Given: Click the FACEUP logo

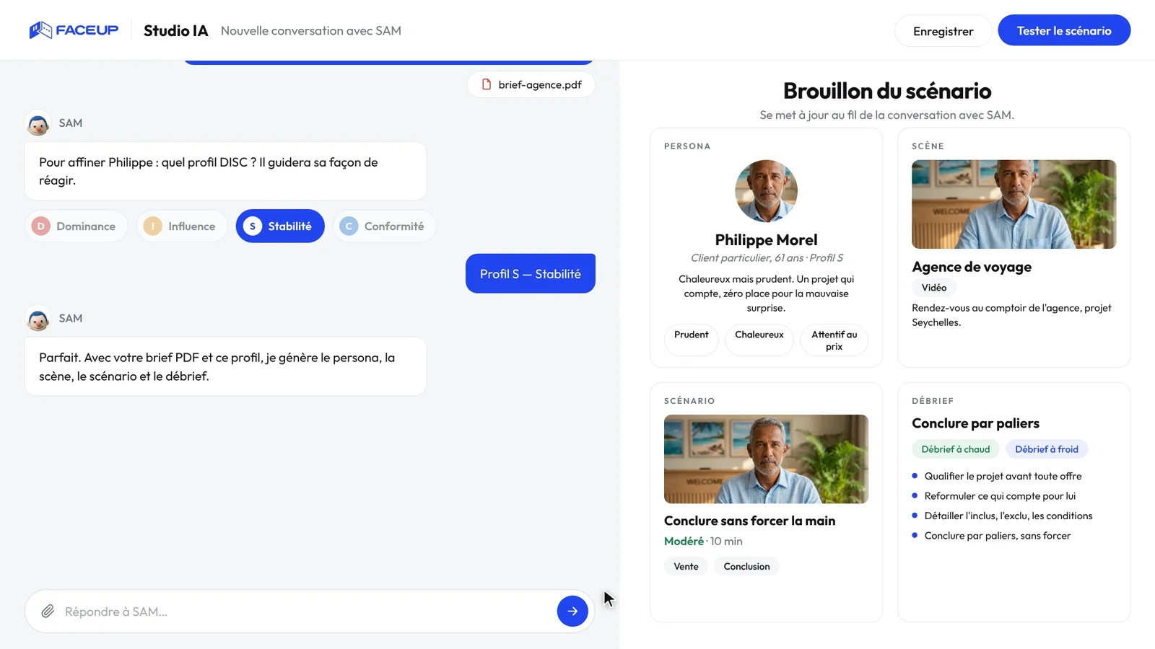Looking at the screenshot, I should (74, 30).
